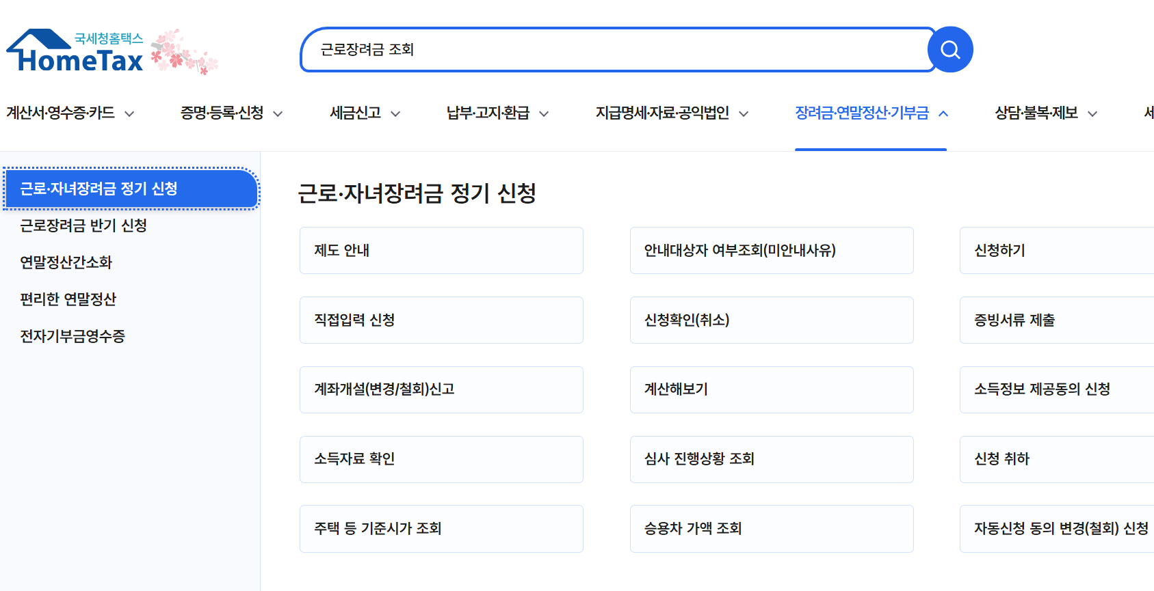Open the 상담·불복·제보 menu
The height and width of the screenshot is (591, 1154).
1036,113
